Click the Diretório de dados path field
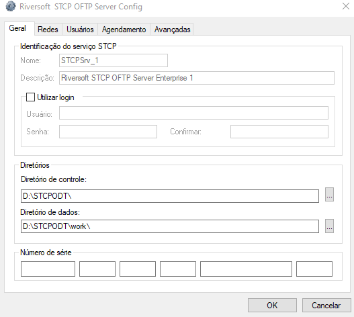The width and height of the screenshot is (354, 317). click(170, 226)
